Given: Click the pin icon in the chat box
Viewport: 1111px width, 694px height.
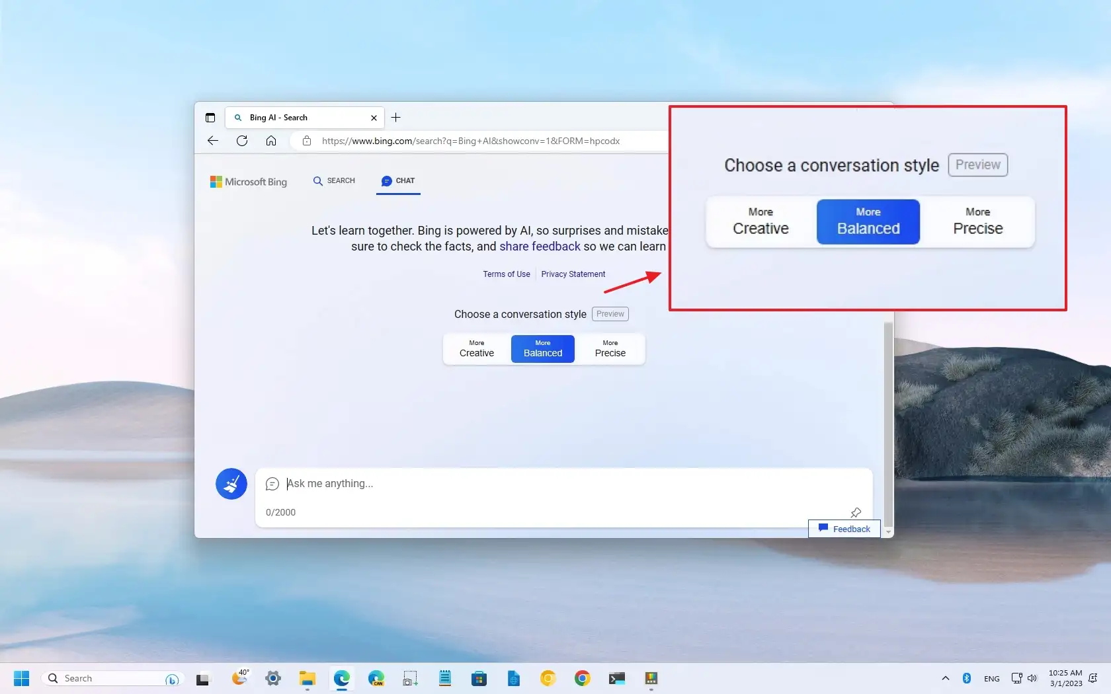Looking at the screenshot, I should (855, 512).
